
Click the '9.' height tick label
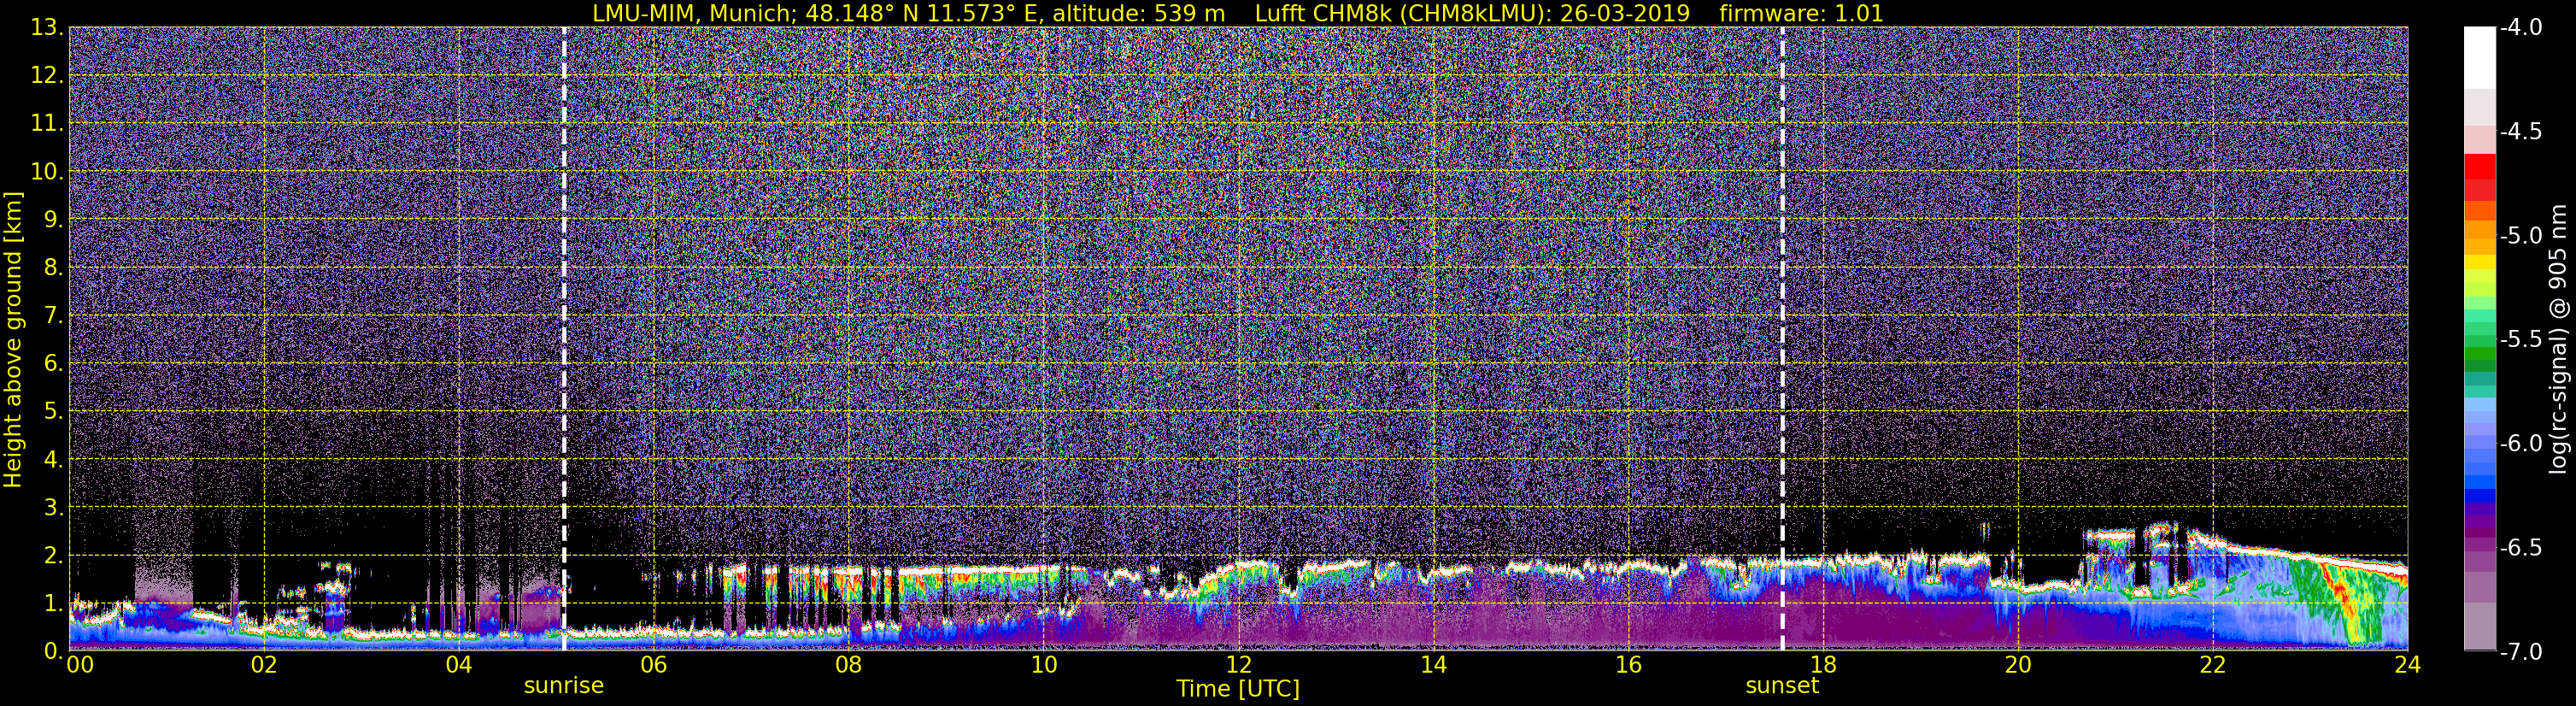[54, 220]
